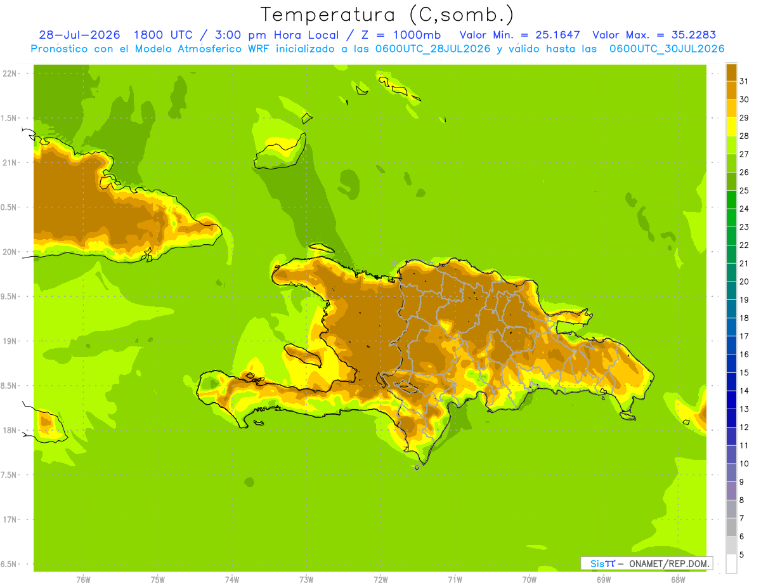This screenshot has width=761, height=588.
Task: Click longitude label '76W'
Action: (x=82, y=580)
